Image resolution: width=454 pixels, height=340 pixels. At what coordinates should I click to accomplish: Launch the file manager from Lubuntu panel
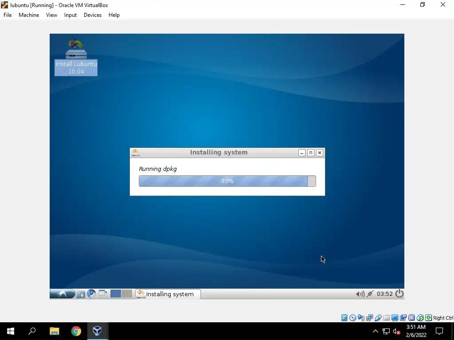point(80,294)
